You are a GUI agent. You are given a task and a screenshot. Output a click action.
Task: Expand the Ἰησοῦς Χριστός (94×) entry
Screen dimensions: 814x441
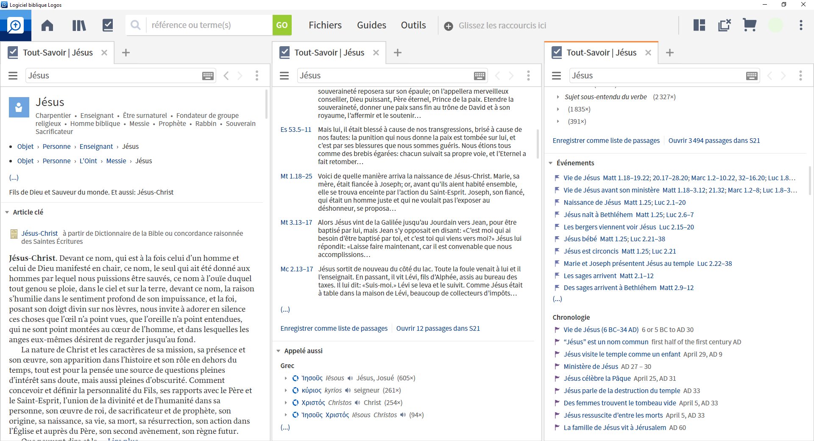[x=286, y=415]
